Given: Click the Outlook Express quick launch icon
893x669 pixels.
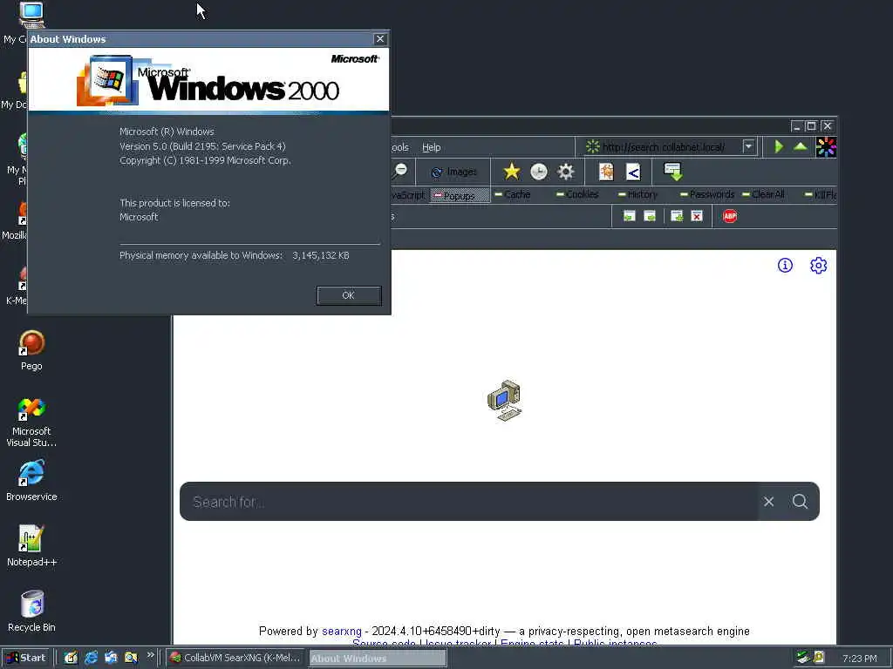Looking at the screenshot, I should tap(111, 658).
